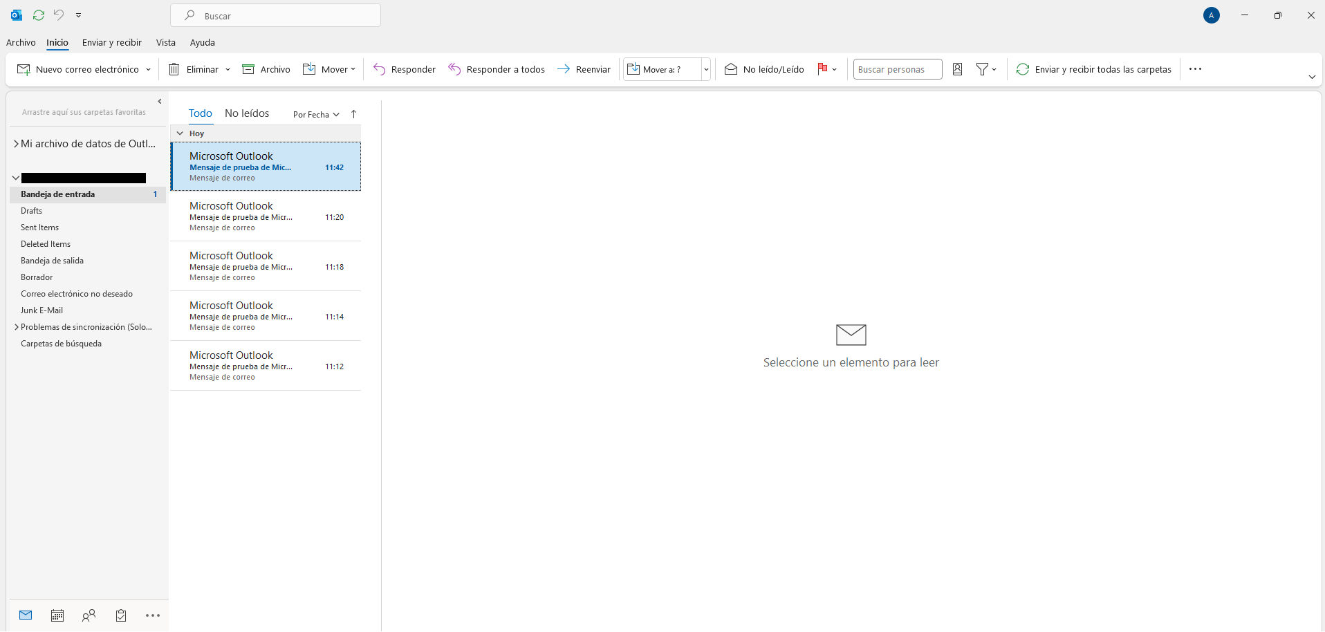Viewport: 1325px width, 632px height.
Task: Open the 11:20 Microsoft Outlook message
Action: 266,216
